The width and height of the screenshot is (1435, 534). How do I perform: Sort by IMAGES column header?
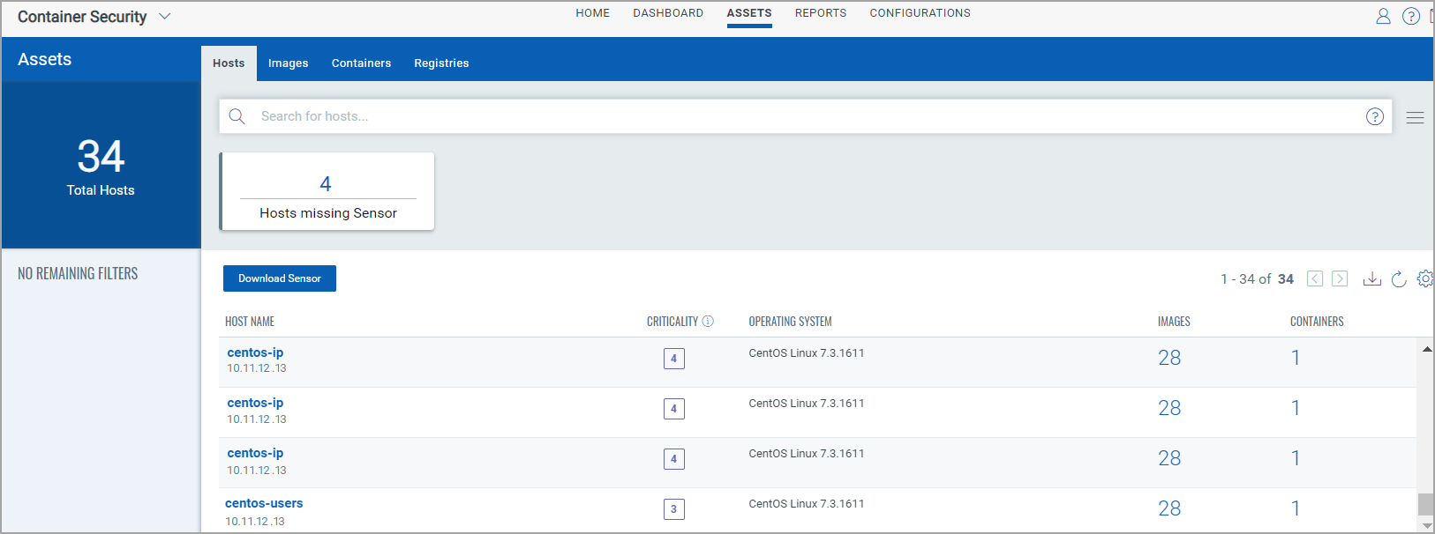tap(1174, 322)
